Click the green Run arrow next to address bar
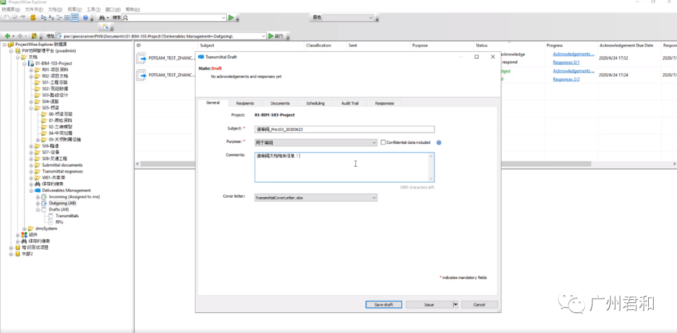Image resolution: width=677 pixels, height=333 pixels. pyautogui.click(x=271, y=36)
